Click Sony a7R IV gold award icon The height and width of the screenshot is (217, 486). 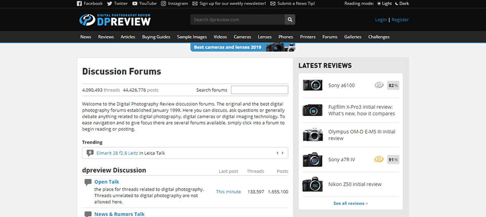379,159
